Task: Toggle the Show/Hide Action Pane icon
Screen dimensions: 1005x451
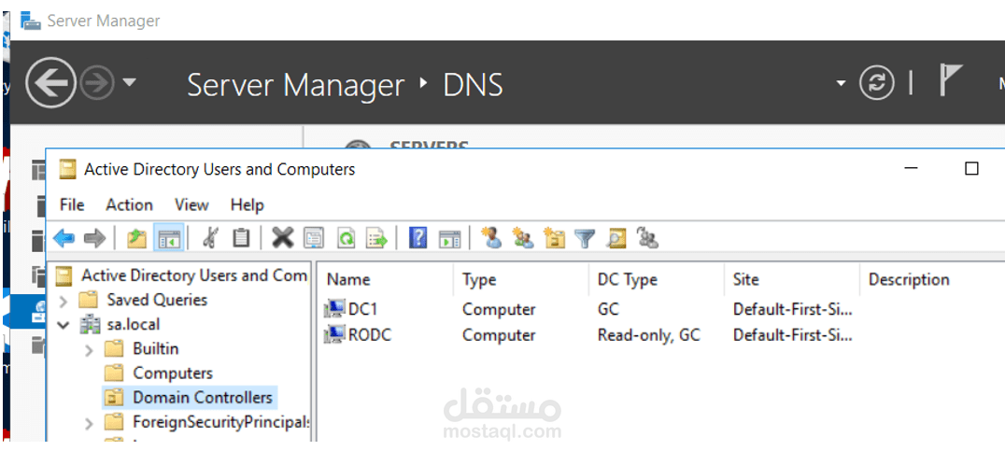Action: pyautogui.click(x=450, y=239)
